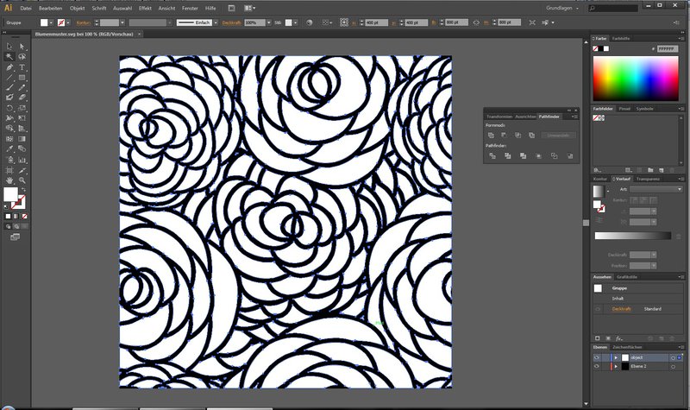Open the Farbfelder panel flyout menu
Viewport: 690px width, 410px height.
pos(681,109)
